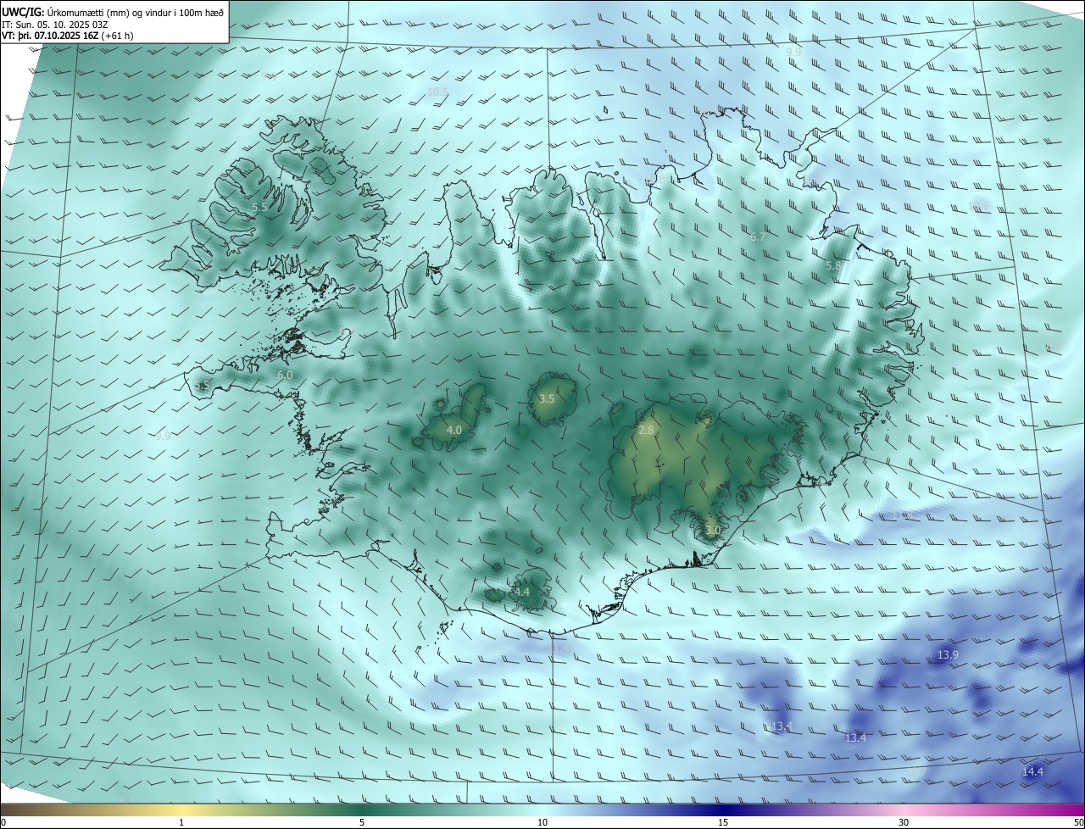Click the '2.8' value on the map
The image size is (1085, 829).
(x=646, y=431)
